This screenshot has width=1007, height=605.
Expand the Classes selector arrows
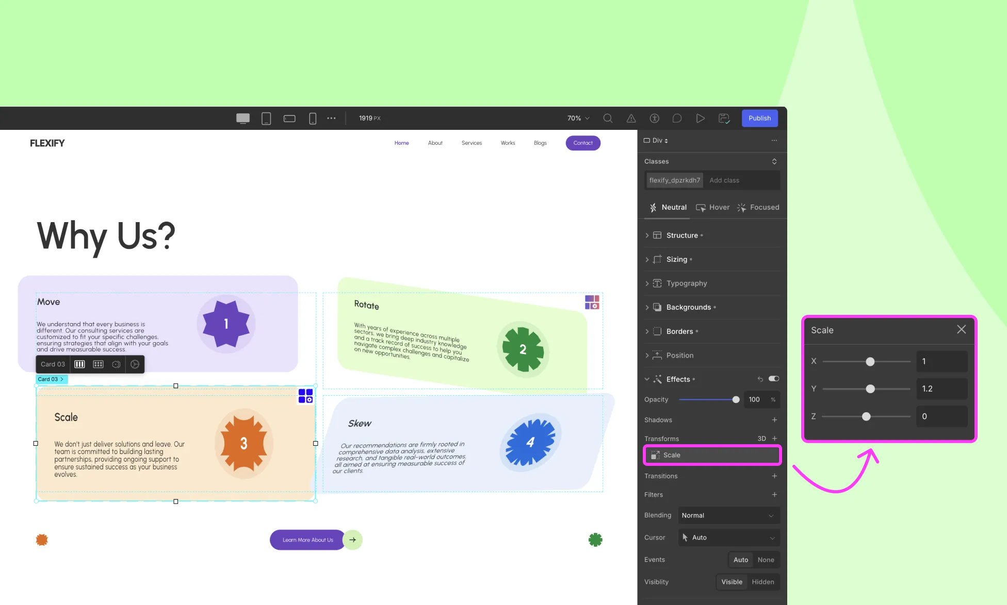pyautogui.click(x=774, y=162)
